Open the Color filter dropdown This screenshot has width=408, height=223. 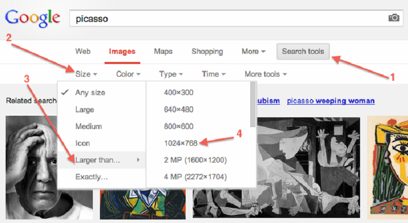coord(128,74)
